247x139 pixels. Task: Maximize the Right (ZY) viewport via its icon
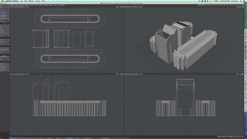point(243,74)
